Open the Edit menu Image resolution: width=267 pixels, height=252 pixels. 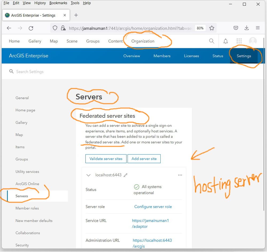(x=16, y=3)
